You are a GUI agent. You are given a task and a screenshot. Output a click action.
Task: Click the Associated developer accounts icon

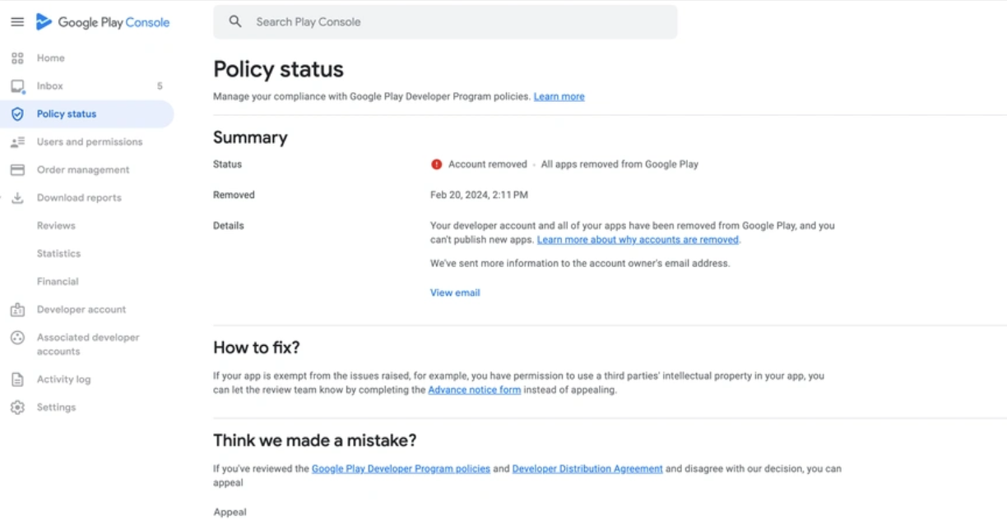(17, 338)
